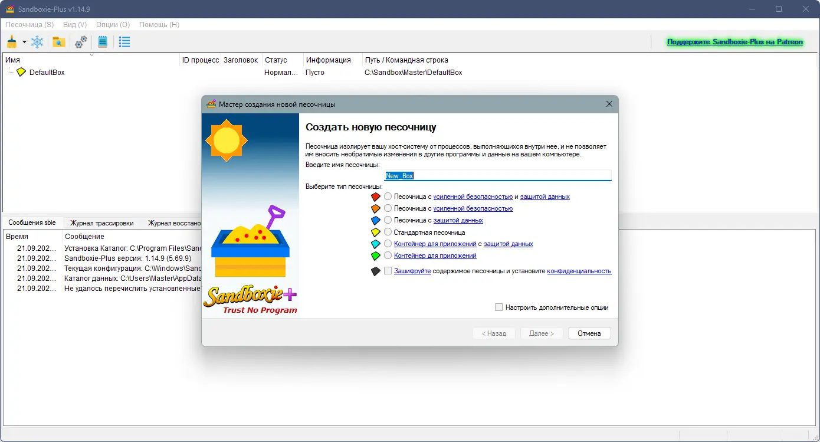Click the ID процесс column header

pos(201,60)
